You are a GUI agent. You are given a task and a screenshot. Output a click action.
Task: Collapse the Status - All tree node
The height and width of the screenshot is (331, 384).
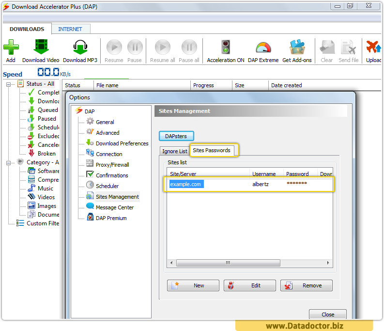(x=8, y=85)
